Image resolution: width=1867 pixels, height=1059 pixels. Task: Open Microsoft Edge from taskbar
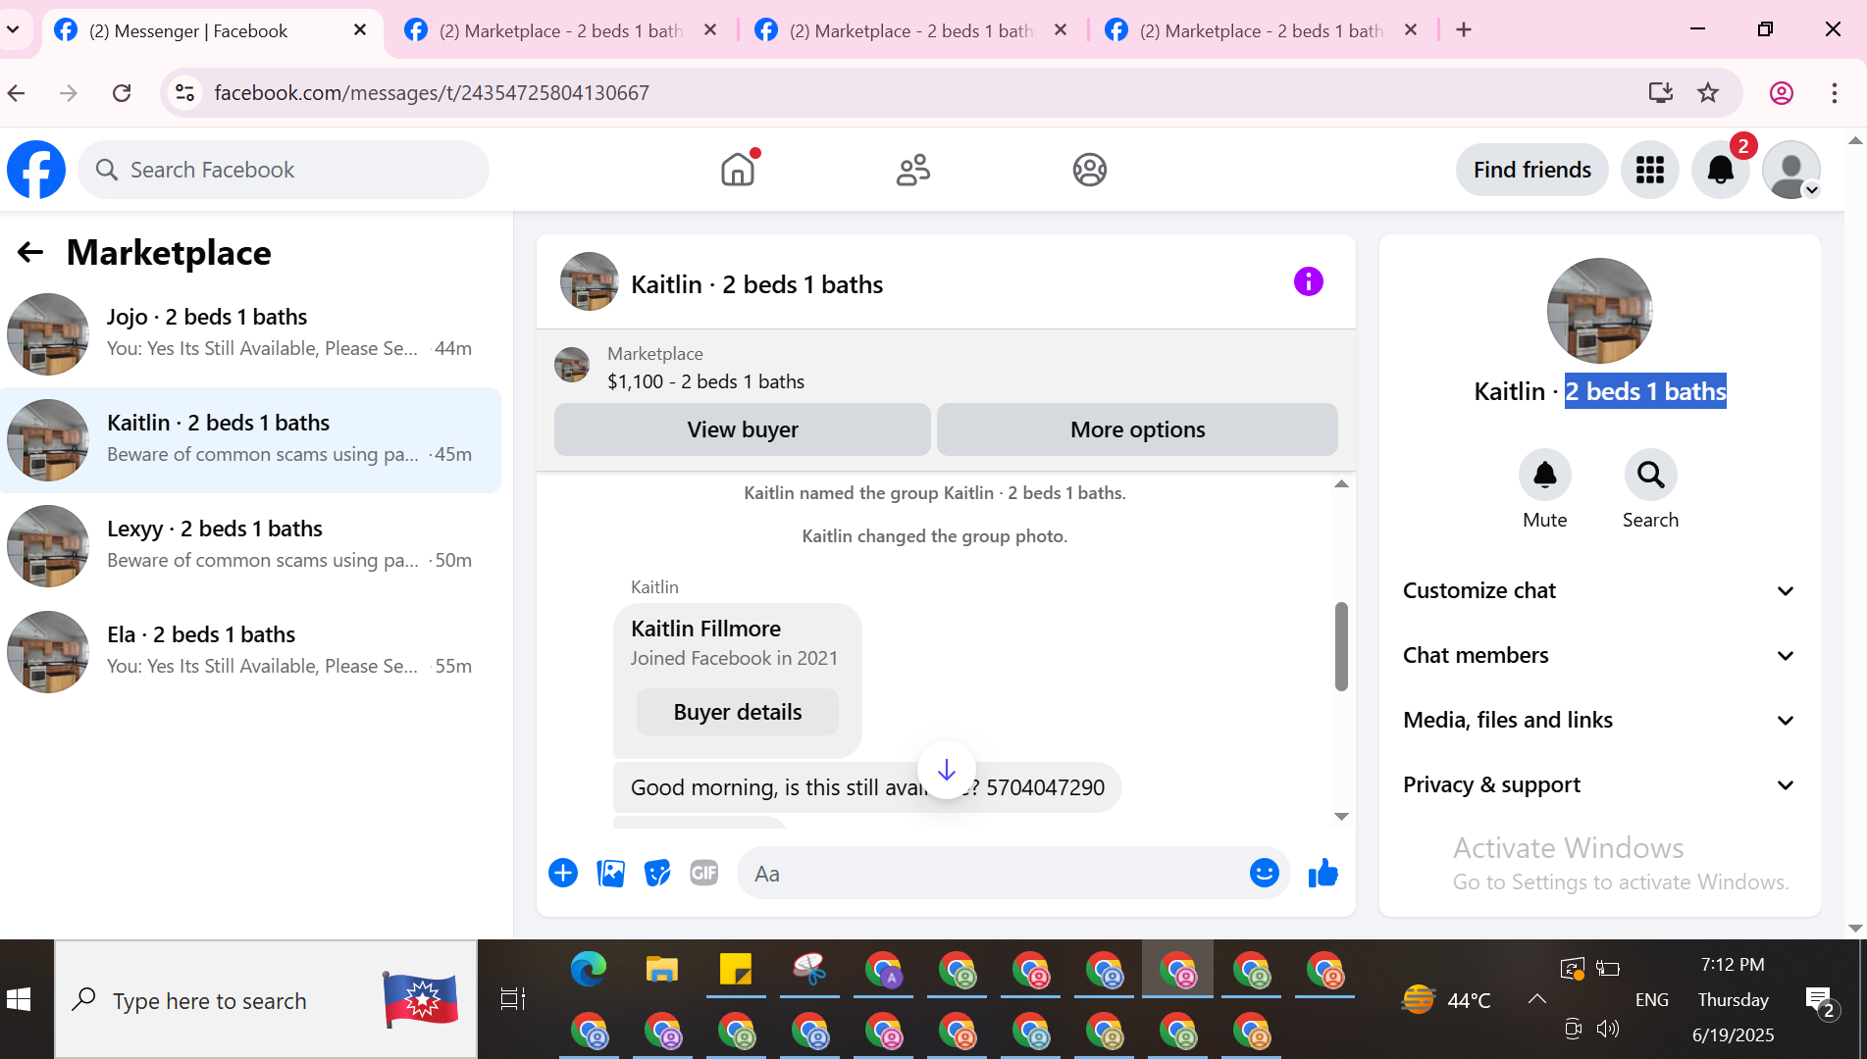[589, 969]
